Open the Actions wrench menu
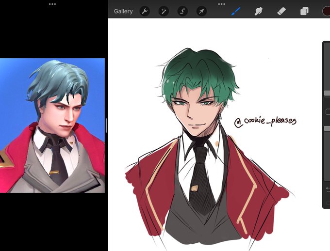330x251 pixels. 145,11
